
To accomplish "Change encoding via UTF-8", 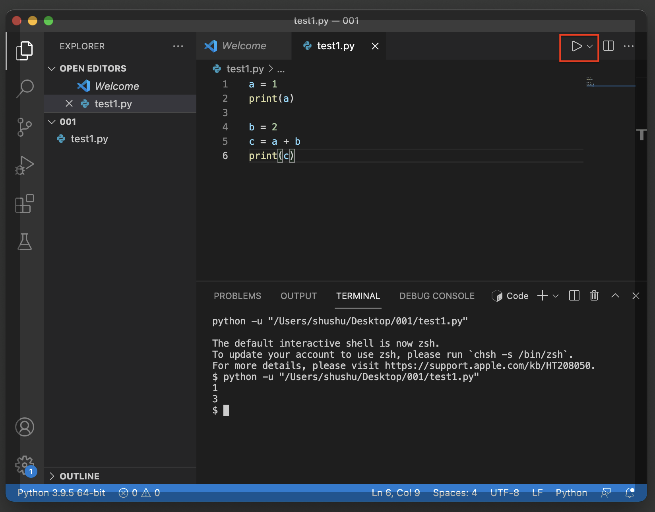I will click(504, 493).
